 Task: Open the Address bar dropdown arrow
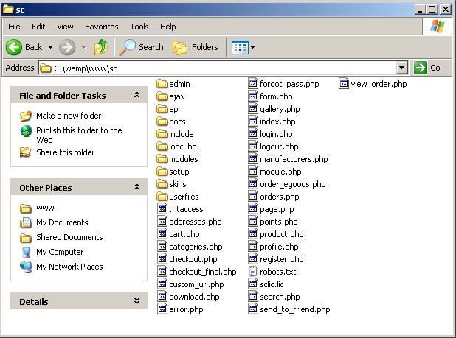(401, 68)
